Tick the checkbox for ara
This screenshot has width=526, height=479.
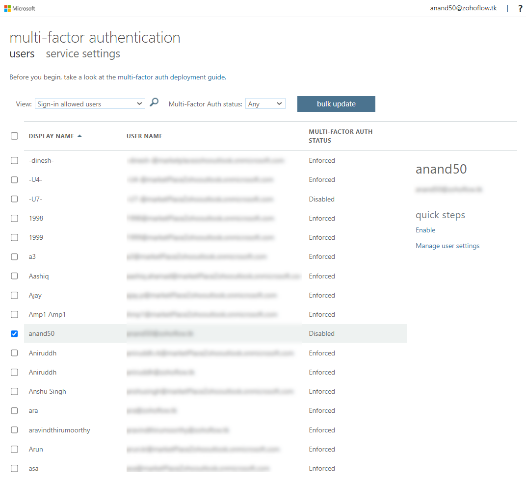(14, 411)
